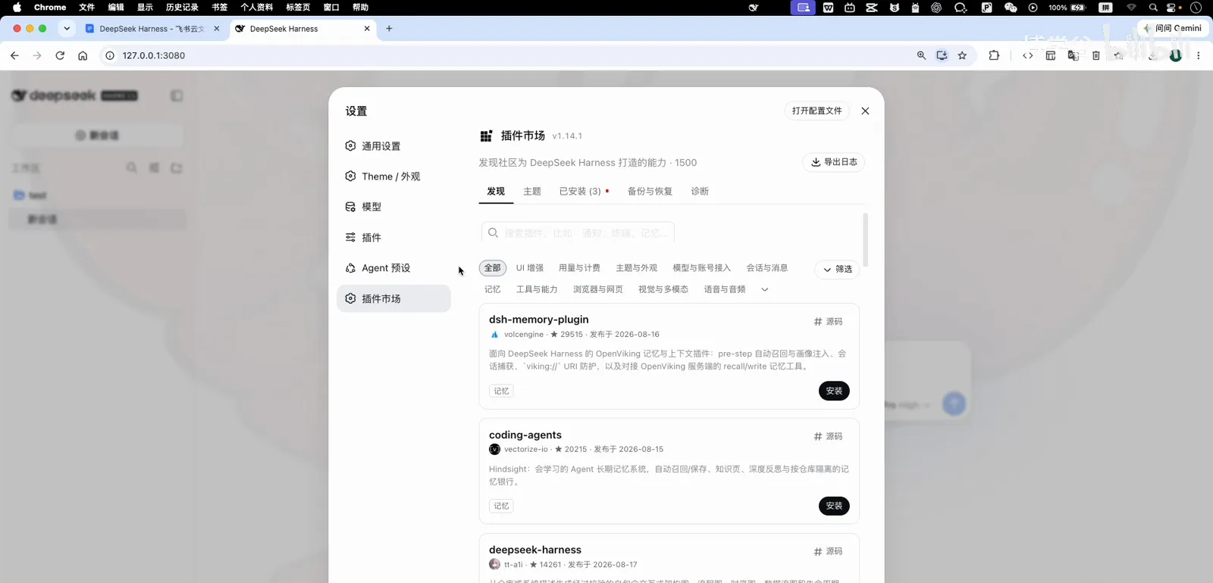Switch to the 诊断 tab
This screenshot has width=1213, height=583.
(x=700, y=192)
